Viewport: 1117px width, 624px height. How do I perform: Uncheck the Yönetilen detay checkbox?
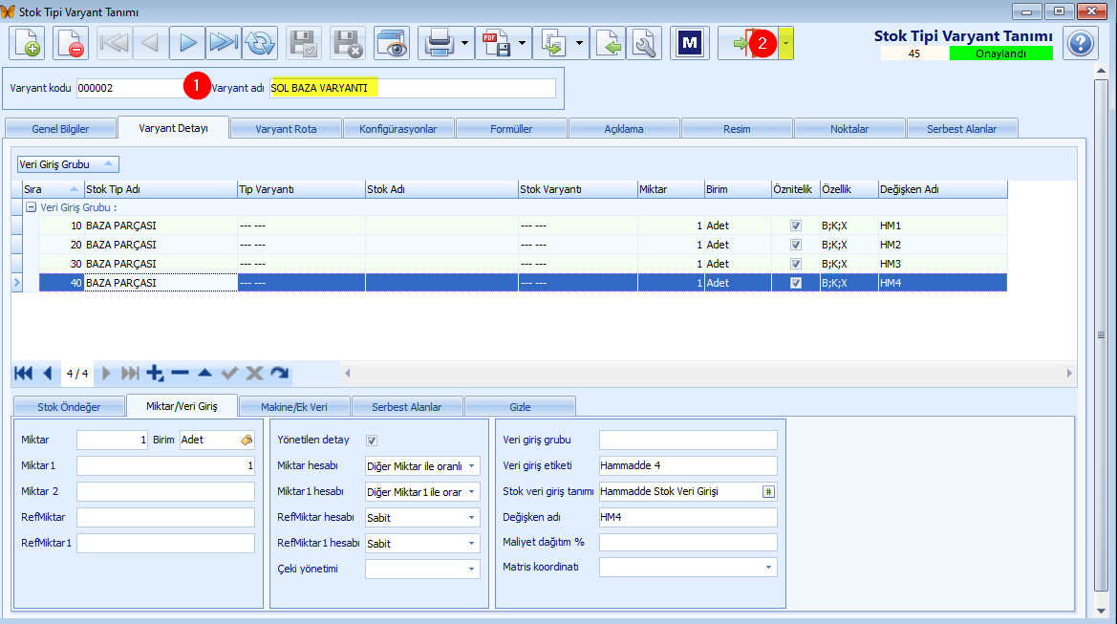point(371,441)
